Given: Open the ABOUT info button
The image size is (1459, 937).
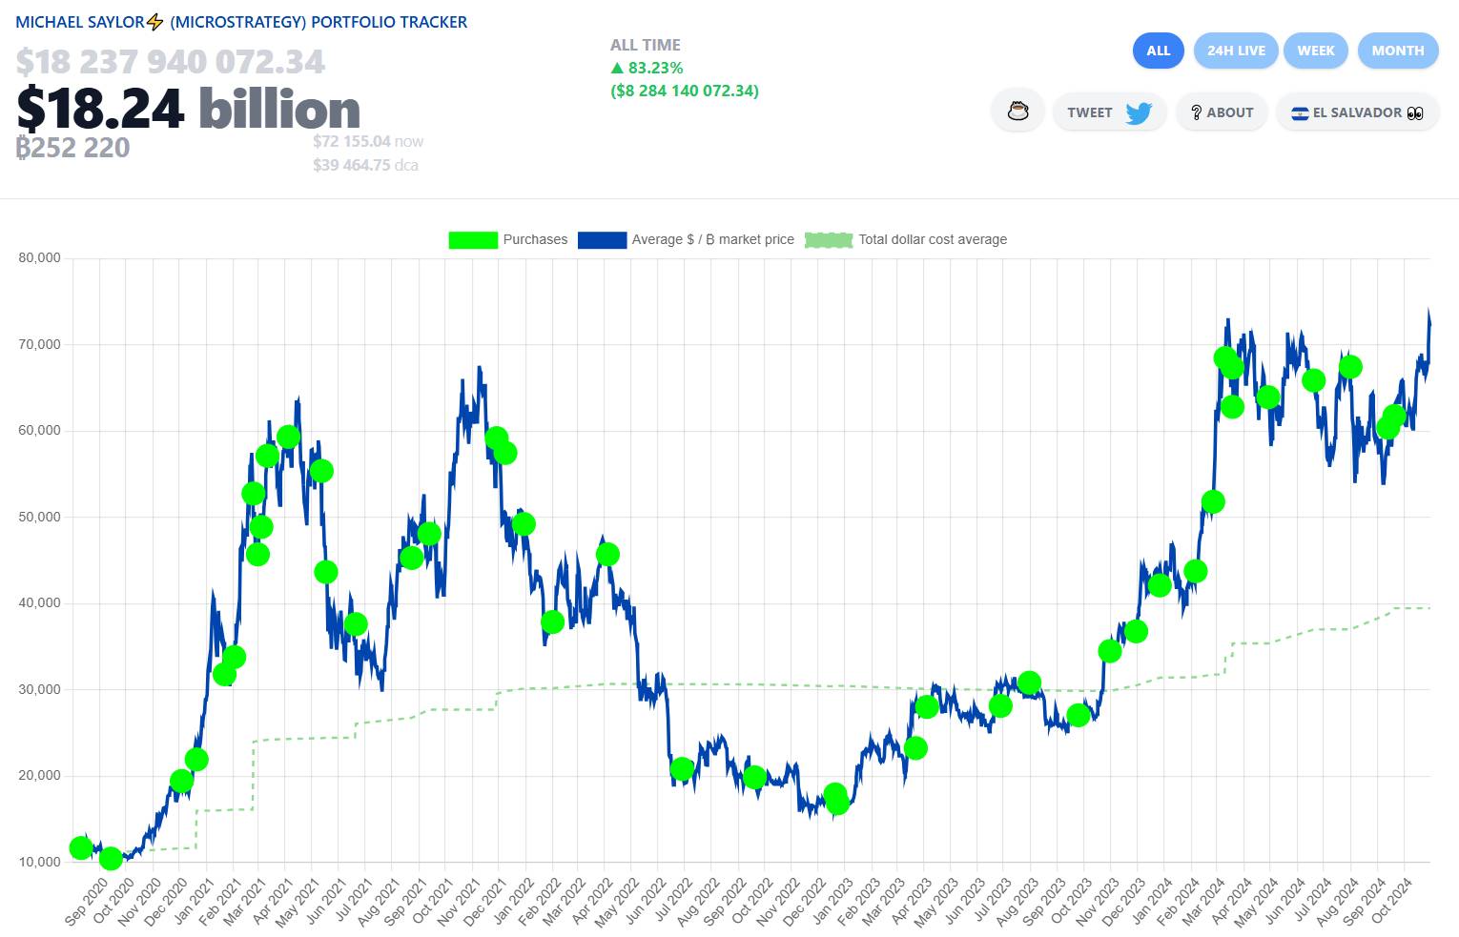Looking at the screenshot, I should coord(1222,112).
